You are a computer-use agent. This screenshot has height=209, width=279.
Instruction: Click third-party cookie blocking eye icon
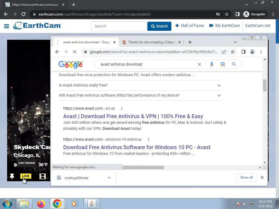[218, 14]
